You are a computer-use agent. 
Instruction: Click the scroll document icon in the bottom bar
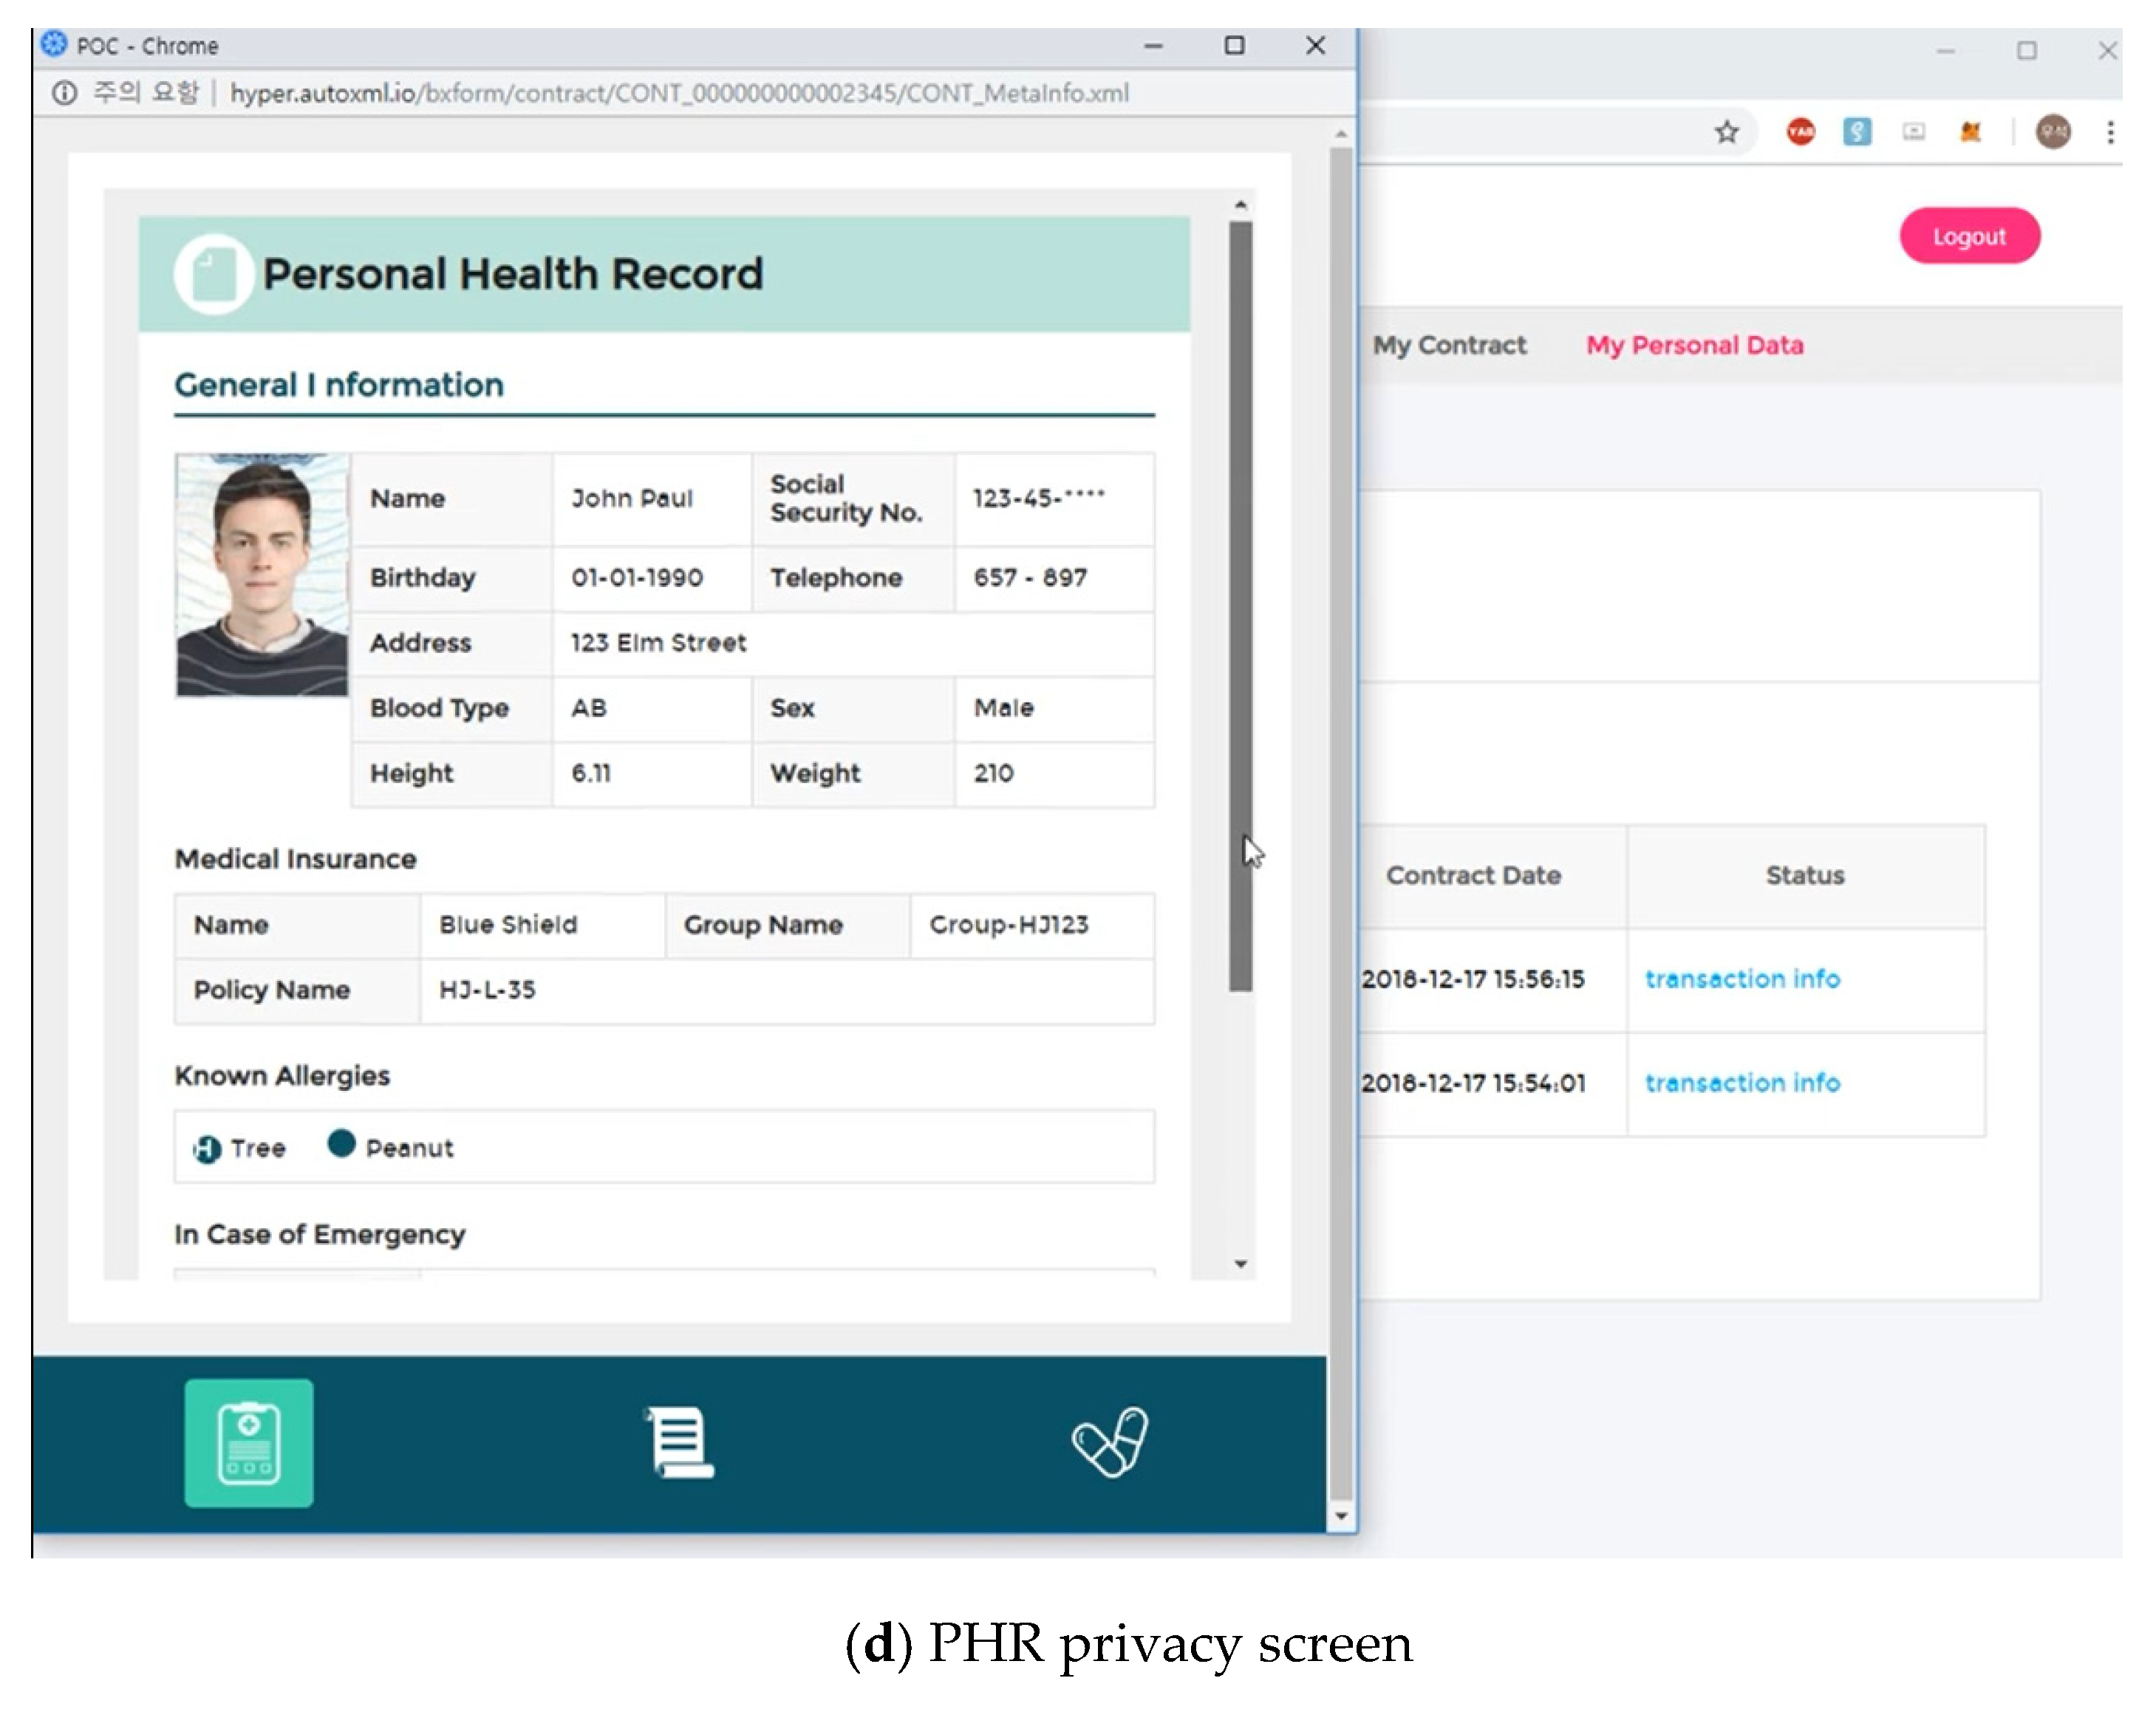pyautogui.click(x=680, y=1441)
